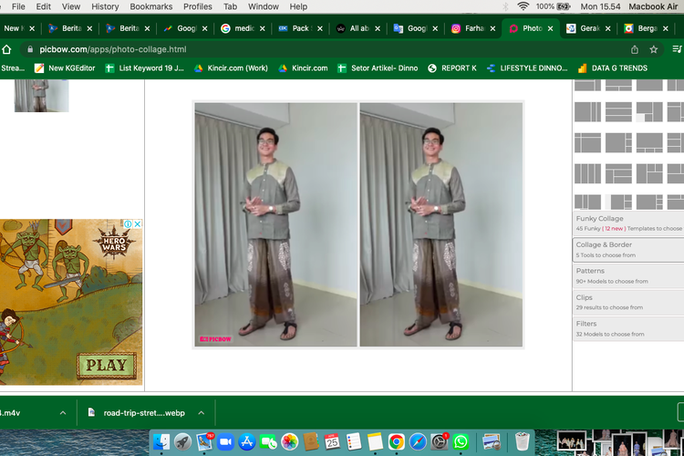The height and width of the screenshot is (456, 684).
Task: Open Zoom app in the dock
Action: 225,441
